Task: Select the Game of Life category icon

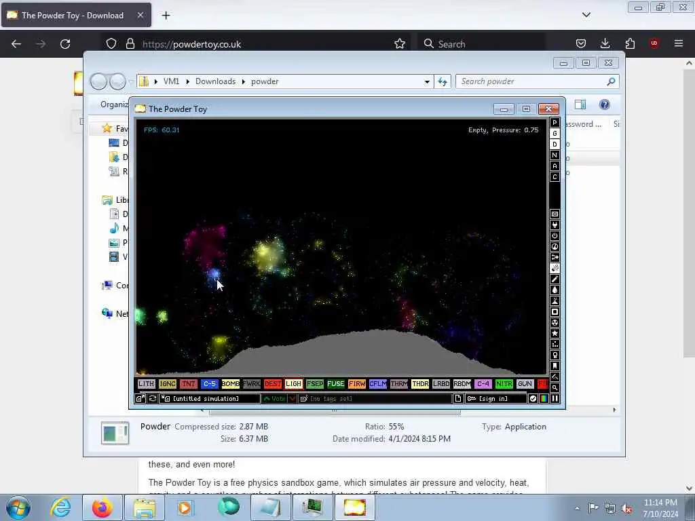Action: coord(555,344)
